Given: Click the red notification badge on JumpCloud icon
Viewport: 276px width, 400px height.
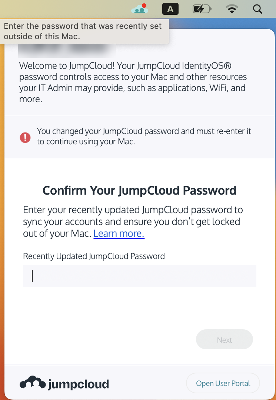Looking at the screenshot, I should 144,6.
